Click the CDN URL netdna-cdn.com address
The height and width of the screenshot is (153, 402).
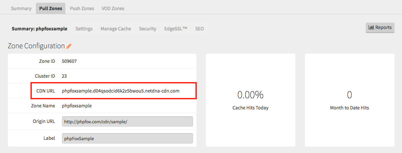pos(121,91)
